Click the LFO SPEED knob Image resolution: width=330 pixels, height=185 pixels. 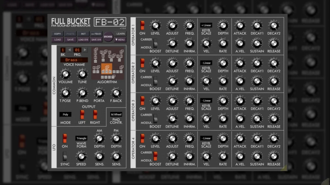point(81,156)
